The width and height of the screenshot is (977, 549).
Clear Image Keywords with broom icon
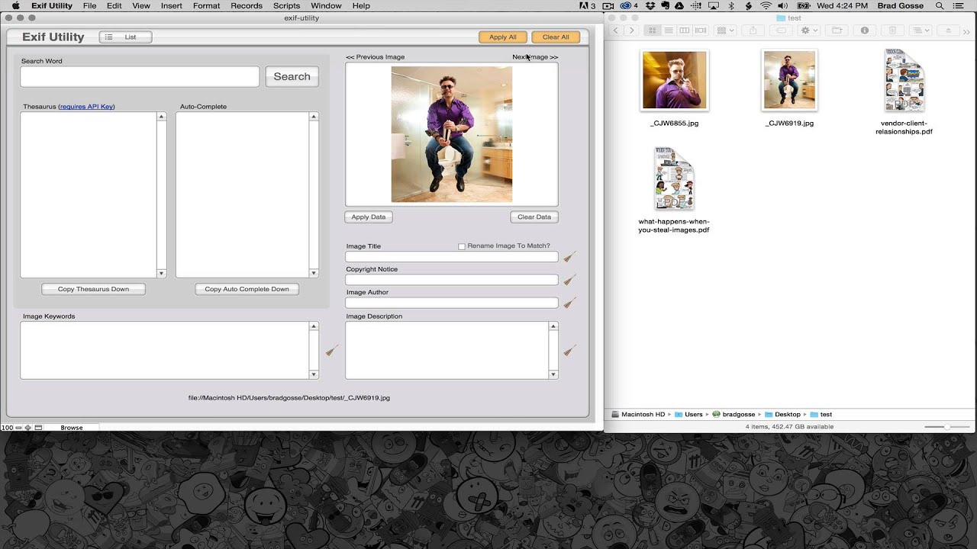(x=331, y=350)
